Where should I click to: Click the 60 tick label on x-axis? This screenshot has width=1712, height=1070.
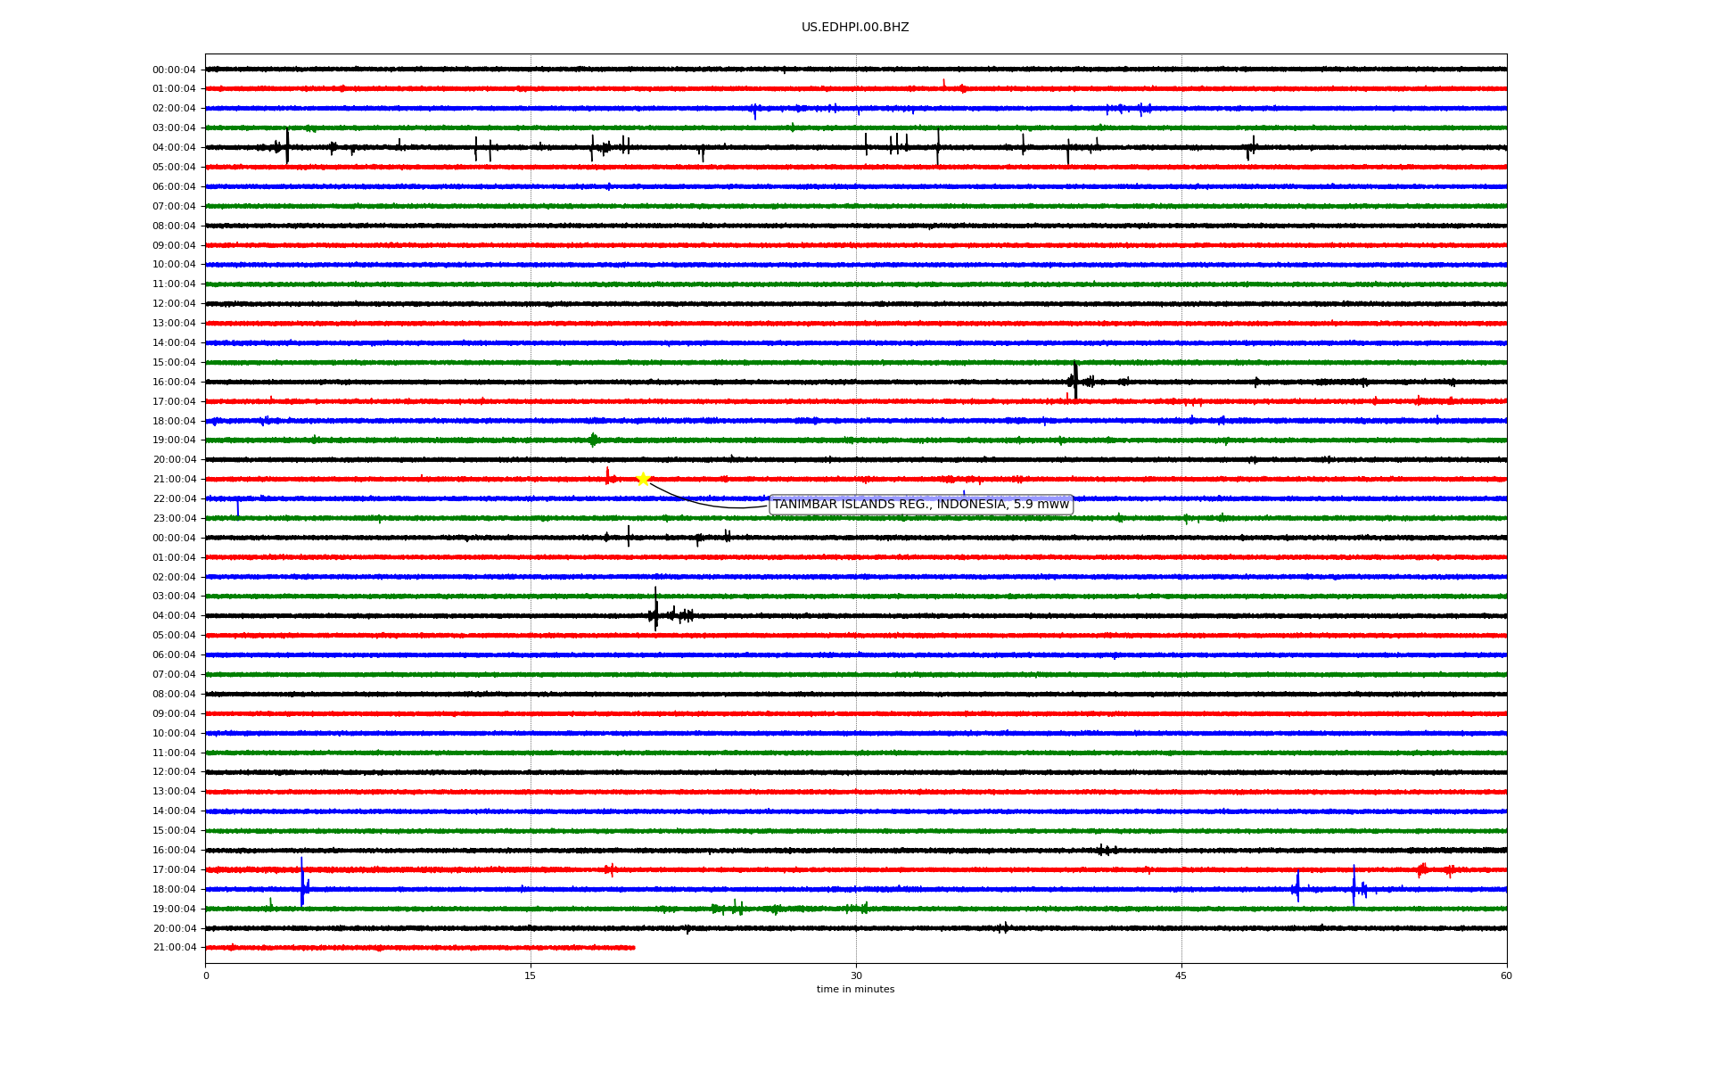pyautogui.click(x=1506, y=975)
